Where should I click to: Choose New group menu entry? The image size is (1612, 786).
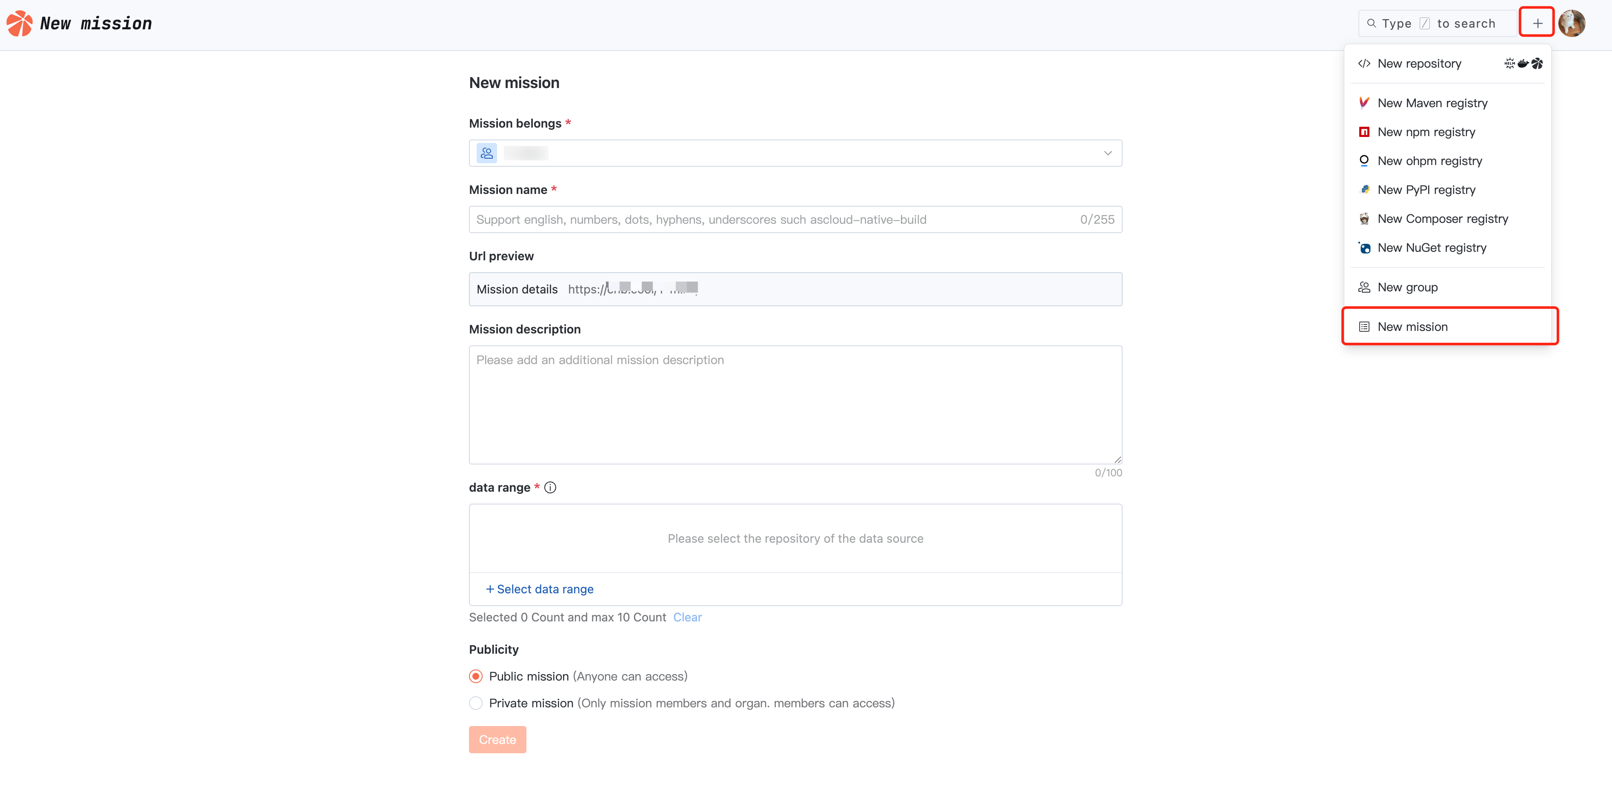tap(1407, 287)
